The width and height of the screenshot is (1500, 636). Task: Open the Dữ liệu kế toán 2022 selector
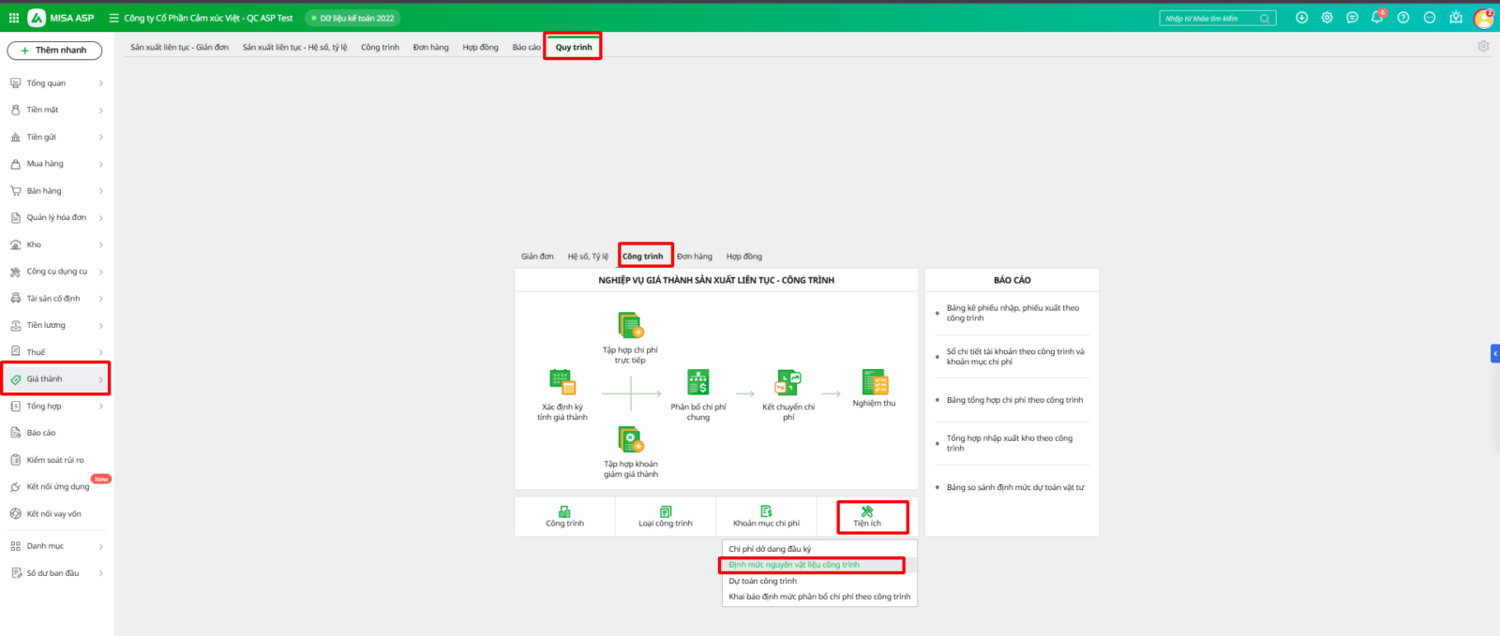click(353, 18)
